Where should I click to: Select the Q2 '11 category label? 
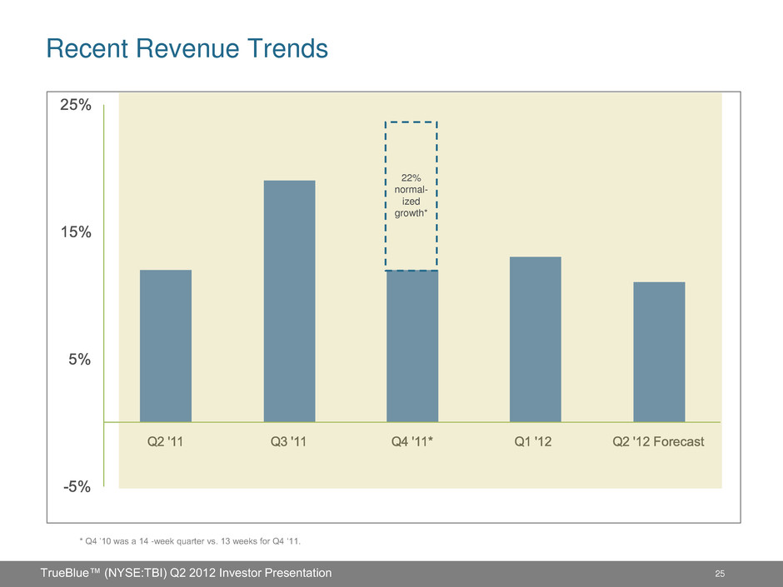pyautogui.click(x=166, y=442)
